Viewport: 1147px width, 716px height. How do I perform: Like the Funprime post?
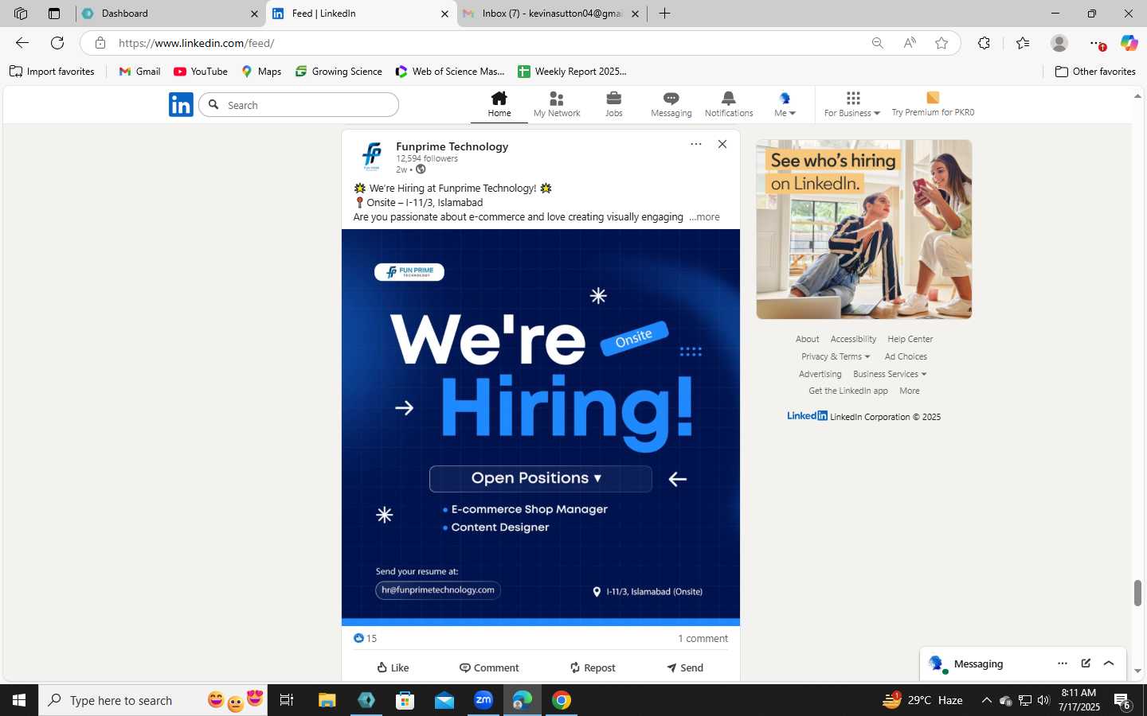point(393,667)
